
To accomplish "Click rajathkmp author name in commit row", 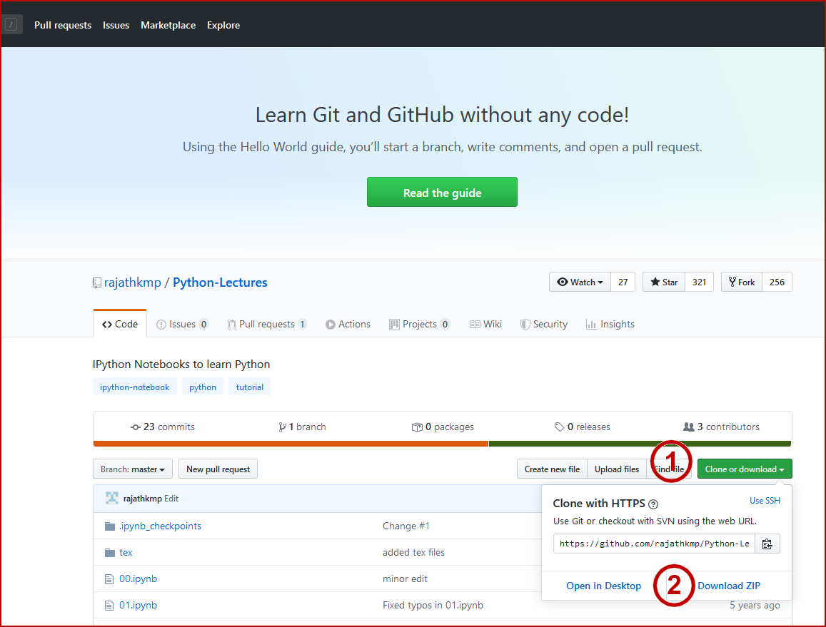I will tap(143, 499).
